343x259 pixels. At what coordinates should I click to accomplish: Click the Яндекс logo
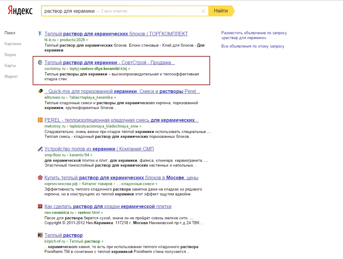tap(20, 11)
